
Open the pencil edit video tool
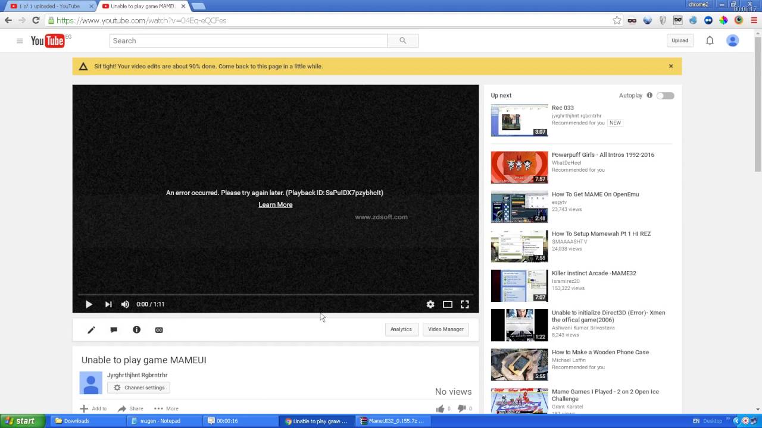pyautogui.click(x=91, y=330)
